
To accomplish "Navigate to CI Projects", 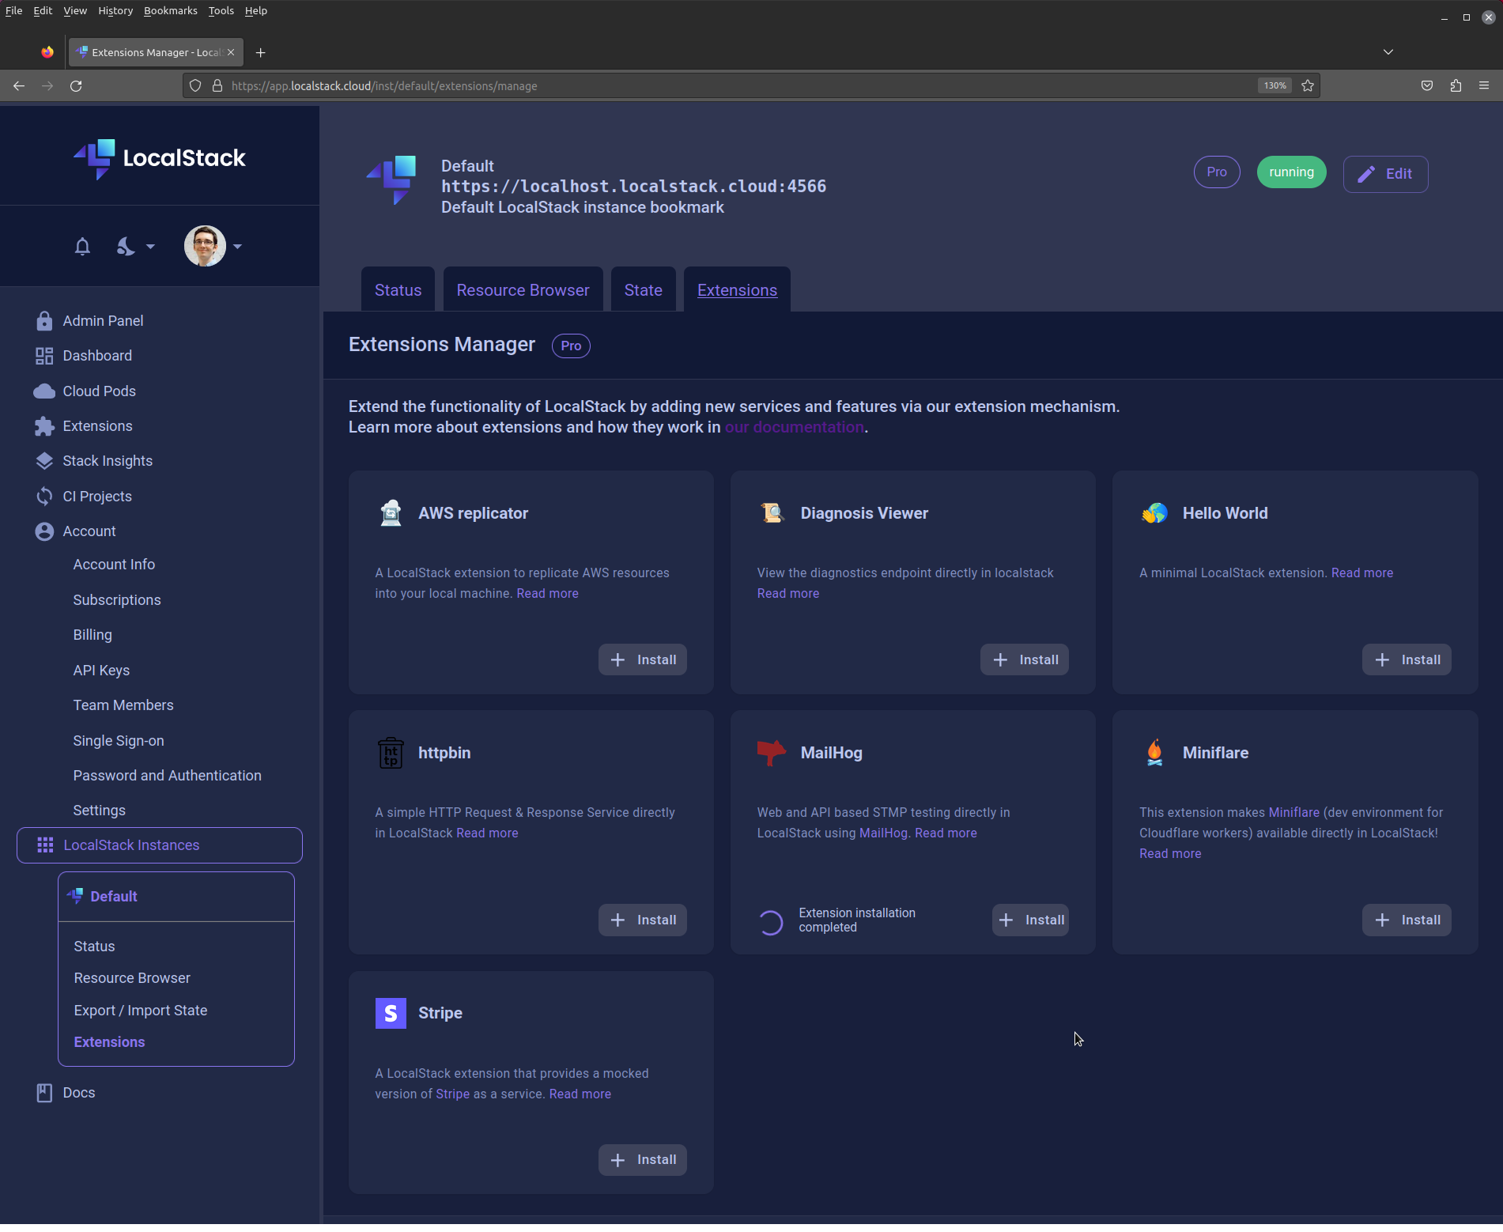I will (97, 496).
